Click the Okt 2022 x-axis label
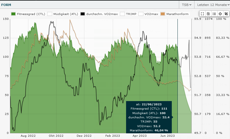 pos(56,136)
